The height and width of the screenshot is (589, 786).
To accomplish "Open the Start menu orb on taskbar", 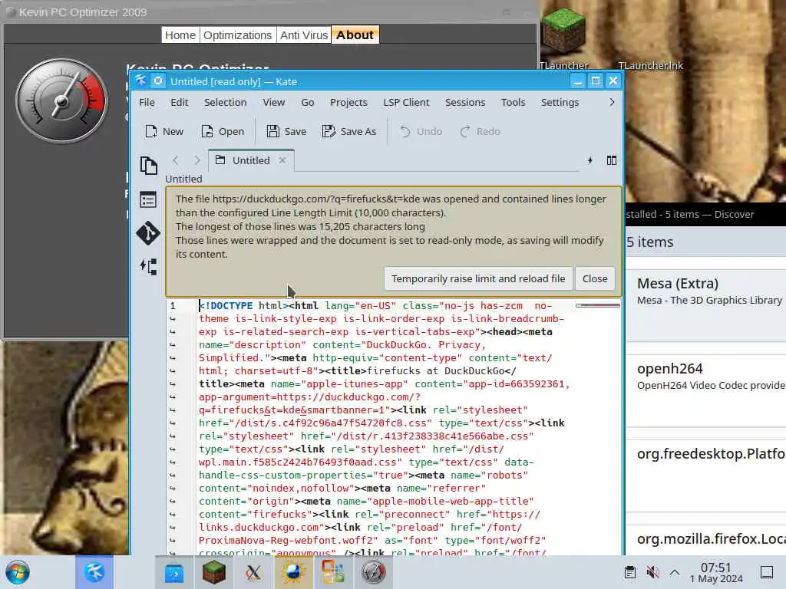I will click(x=18, y=572).
